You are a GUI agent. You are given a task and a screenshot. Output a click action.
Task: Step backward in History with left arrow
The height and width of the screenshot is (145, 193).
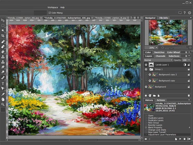click(146, 139)
